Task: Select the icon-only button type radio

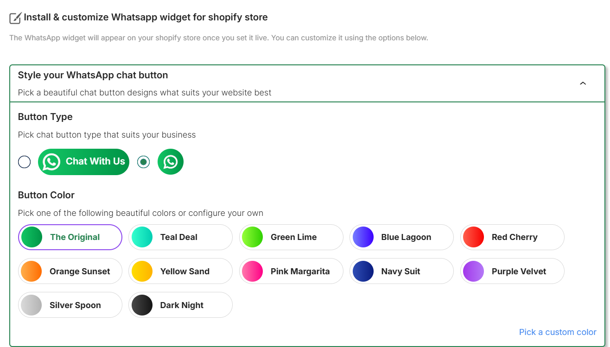Action: [x=144, y=162]
